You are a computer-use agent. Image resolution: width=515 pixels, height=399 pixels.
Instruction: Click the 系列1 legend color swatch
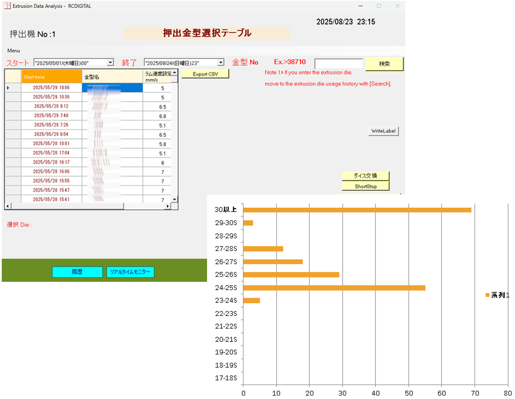pyautogui.click(x=487, y=295)
